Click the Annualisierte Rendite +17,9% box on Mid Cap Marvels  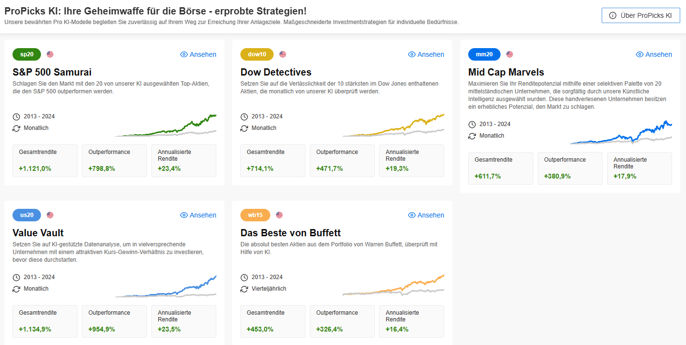pos(639,168)
